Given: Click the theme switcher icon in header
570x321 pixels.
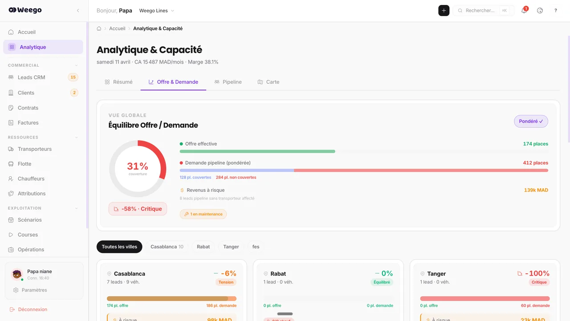Looking at the screenshot, I should click(x=540, y=11).
